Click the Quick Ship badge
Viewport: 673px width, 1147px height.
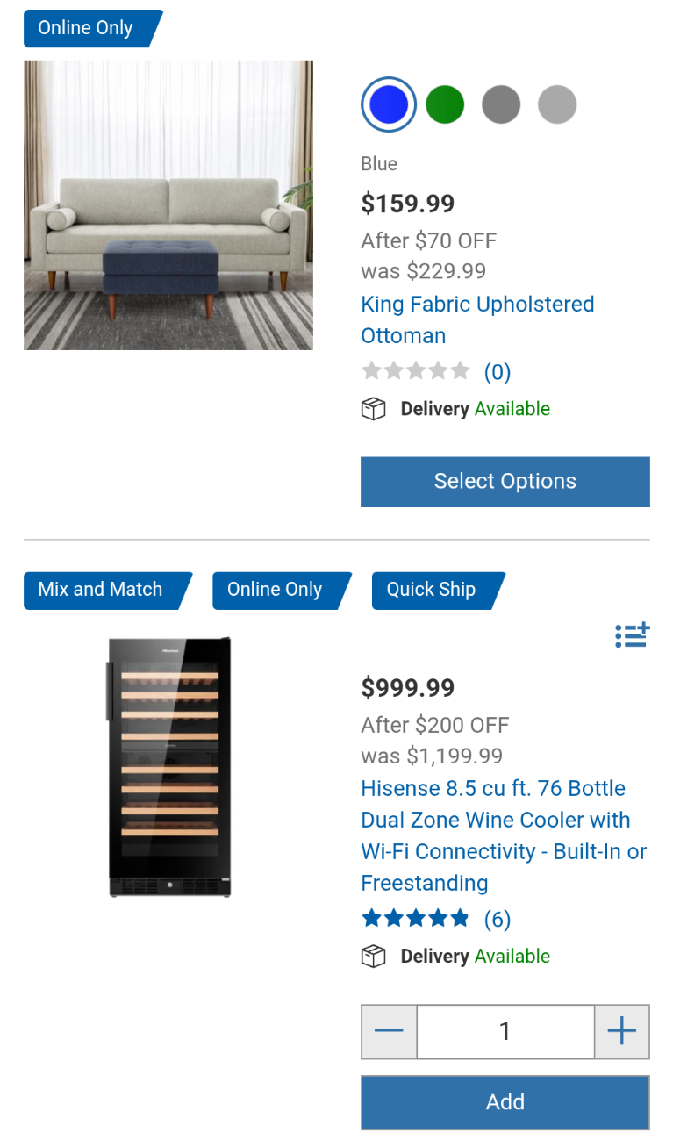click(432, 590)
